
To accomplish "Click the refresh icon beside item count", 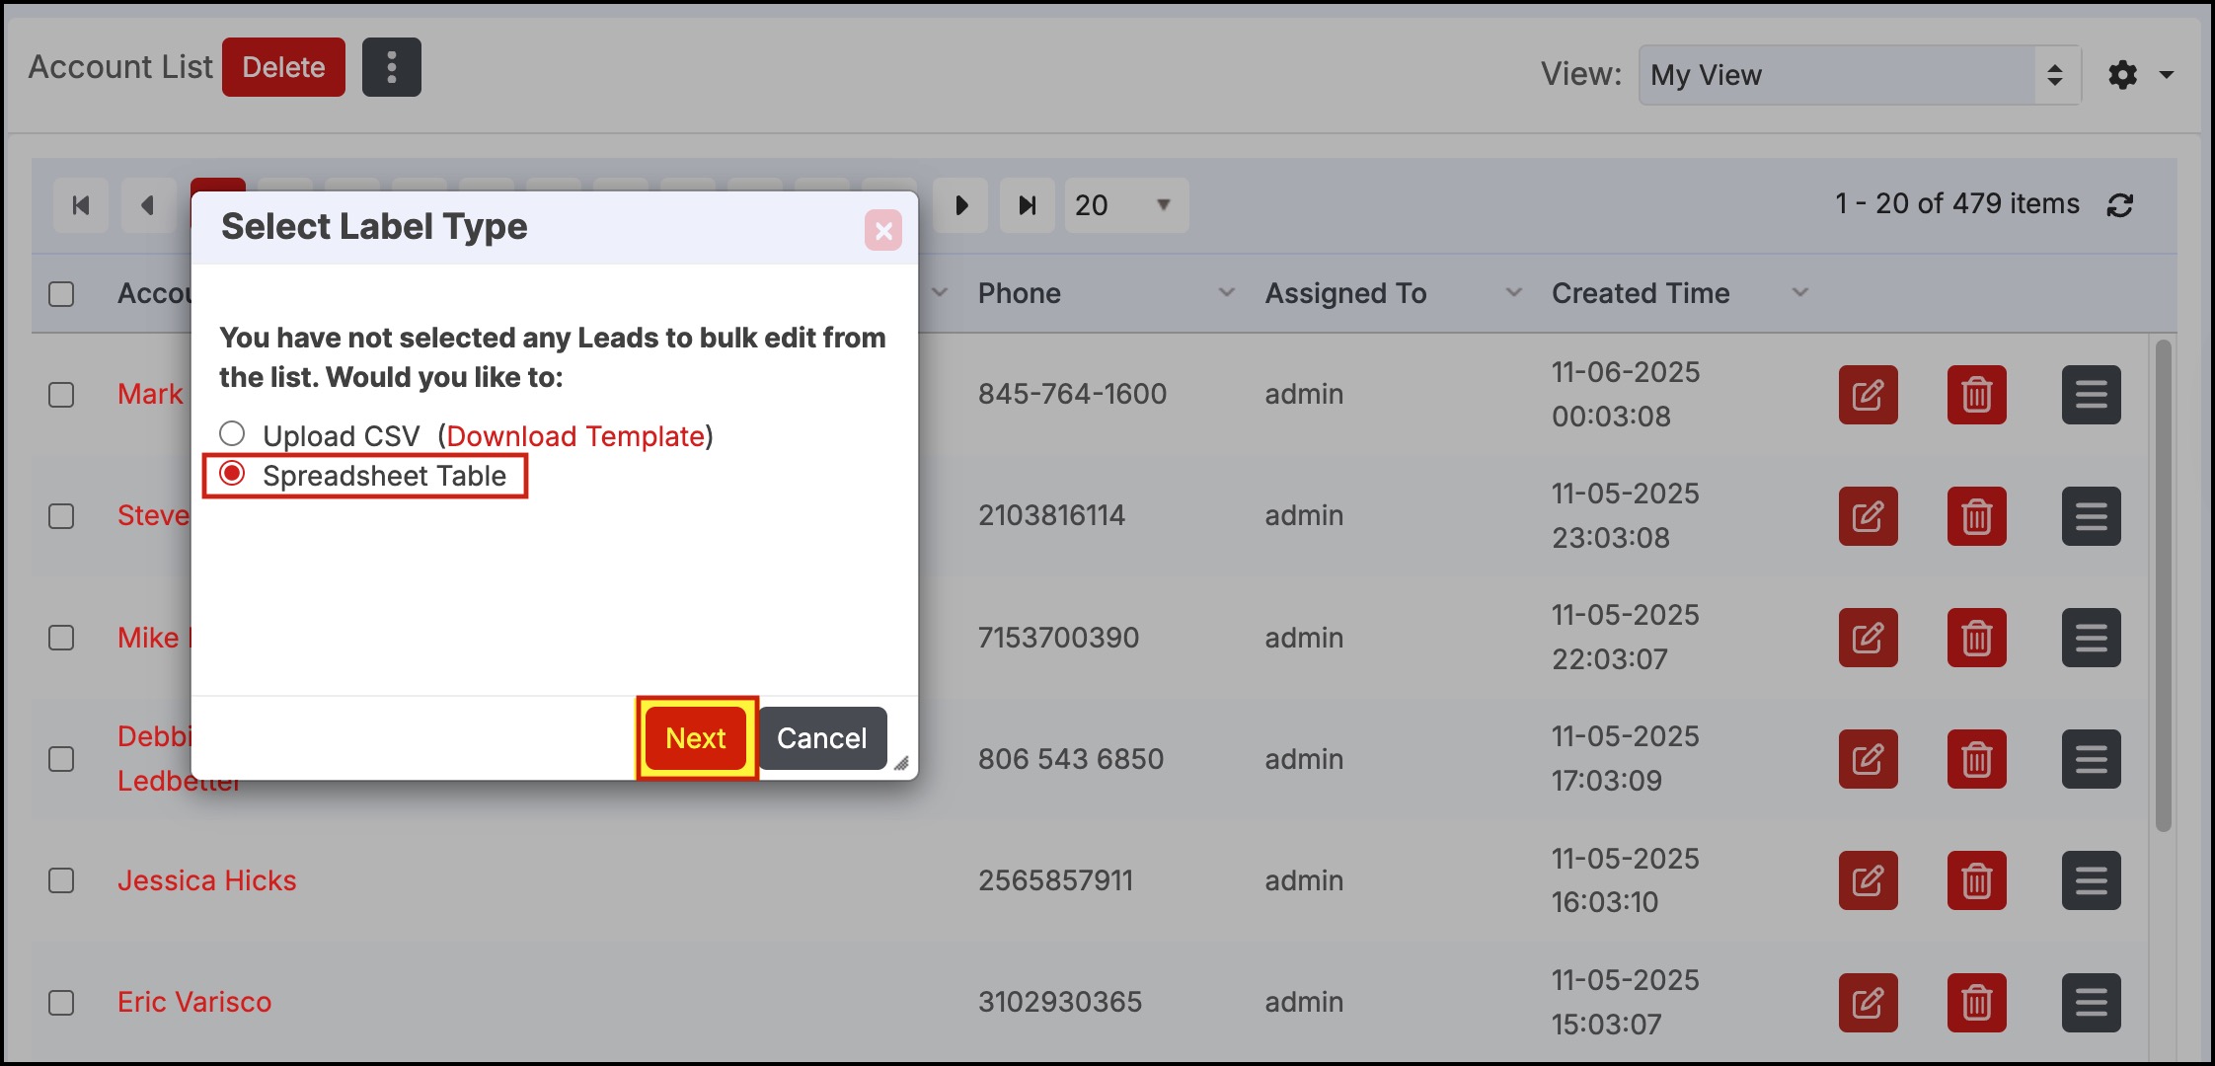I will pyautogui.click(x=2120, y=205).
